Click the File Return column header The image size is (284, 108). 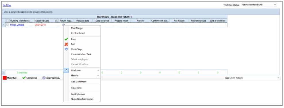pyautogui.click(x=179, y=21)
